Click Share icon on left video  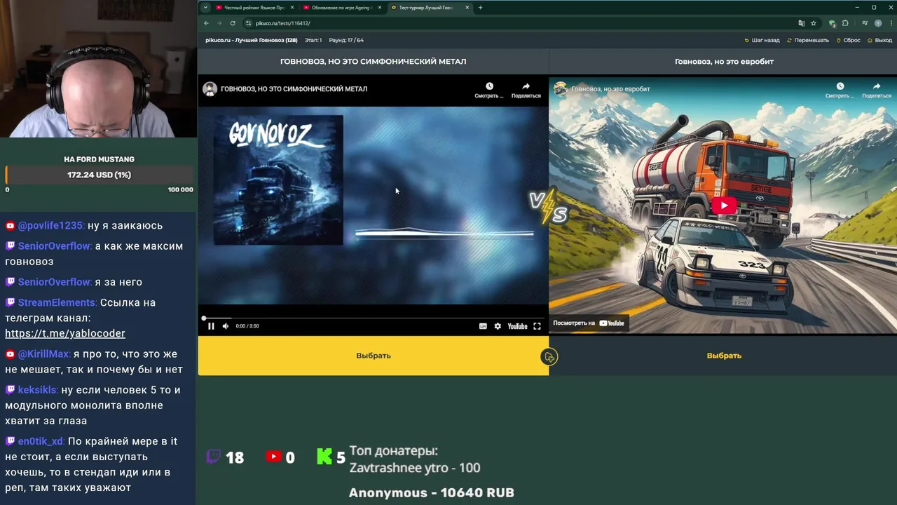tap(526, 86)
